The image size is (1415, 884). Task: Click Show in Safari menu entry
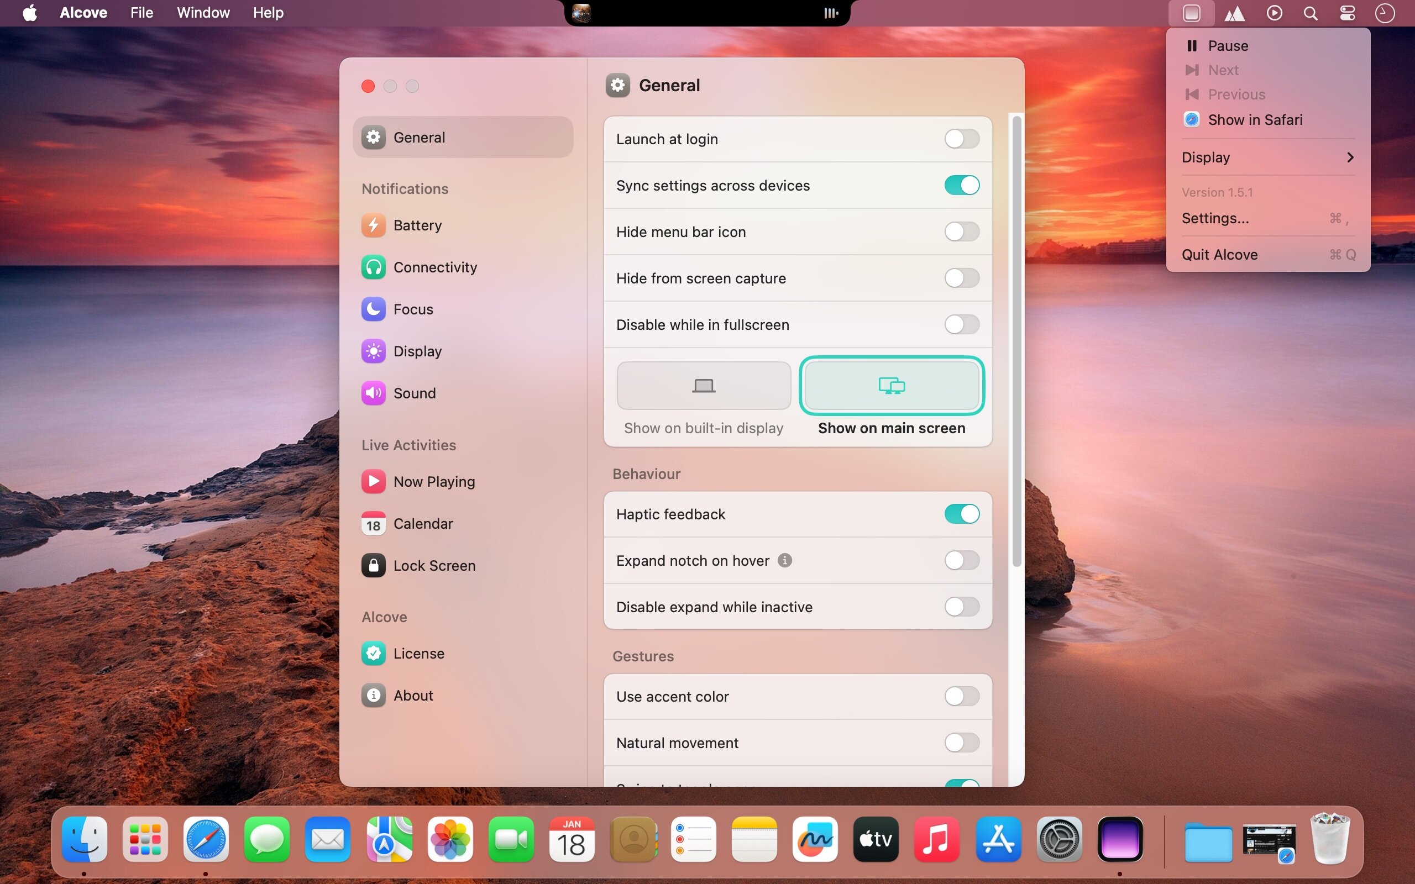tap(1255, 120)
